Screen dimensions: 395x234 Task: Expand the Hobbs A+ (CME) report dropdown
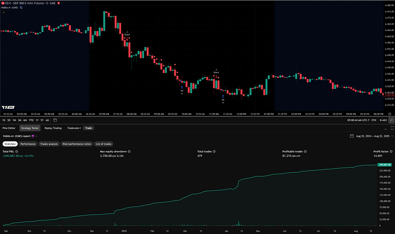[x=36, y=136]
